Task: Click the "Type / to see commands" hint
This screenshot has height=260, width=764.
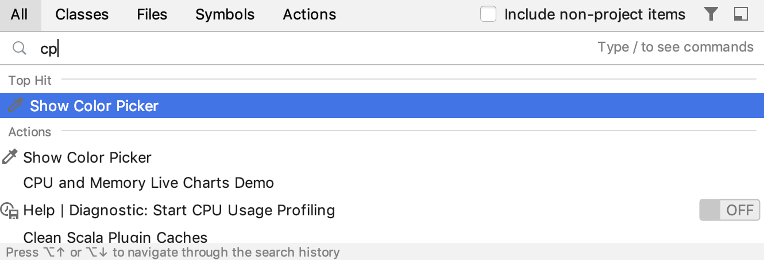Action: pos(676,47)
